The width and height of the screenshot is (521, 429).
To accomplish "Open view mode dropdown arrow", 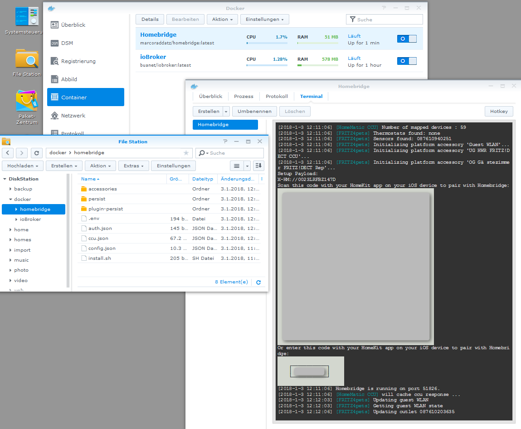I will [x=247, y=166].
